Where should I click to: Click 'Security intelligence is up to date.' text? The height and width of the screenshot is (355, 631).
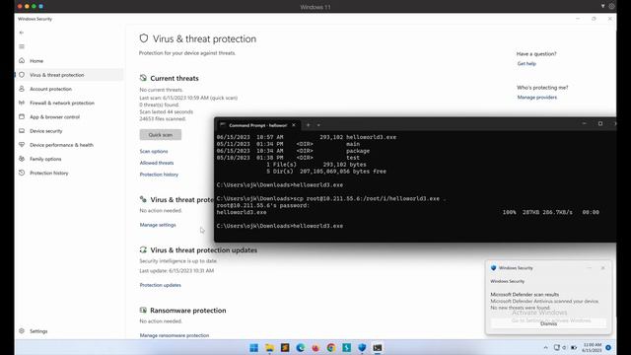pyautogui.click(x=178, y=261)
